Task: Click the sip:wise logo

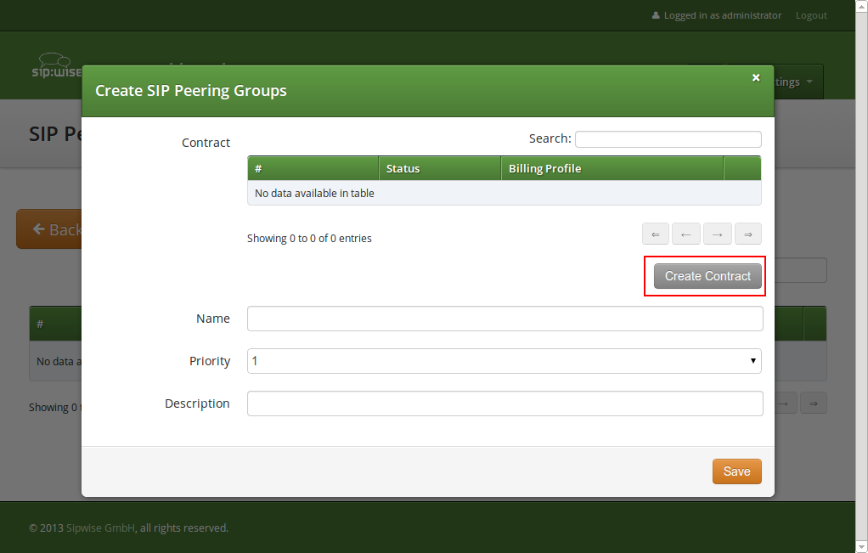Action: (x=51, y=66)
